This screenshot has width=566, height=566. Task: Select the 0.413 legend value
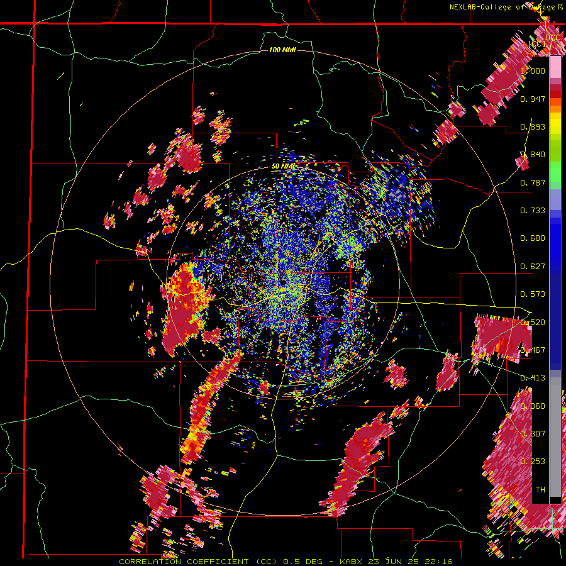533,378
